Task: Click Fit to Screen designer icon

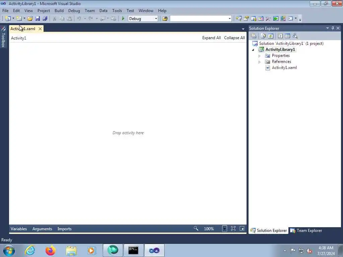Action: (x=233, y=228)
